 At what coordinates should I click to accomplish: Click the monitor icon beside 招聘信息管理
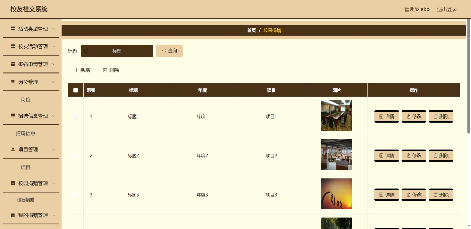tap(13, 116)
